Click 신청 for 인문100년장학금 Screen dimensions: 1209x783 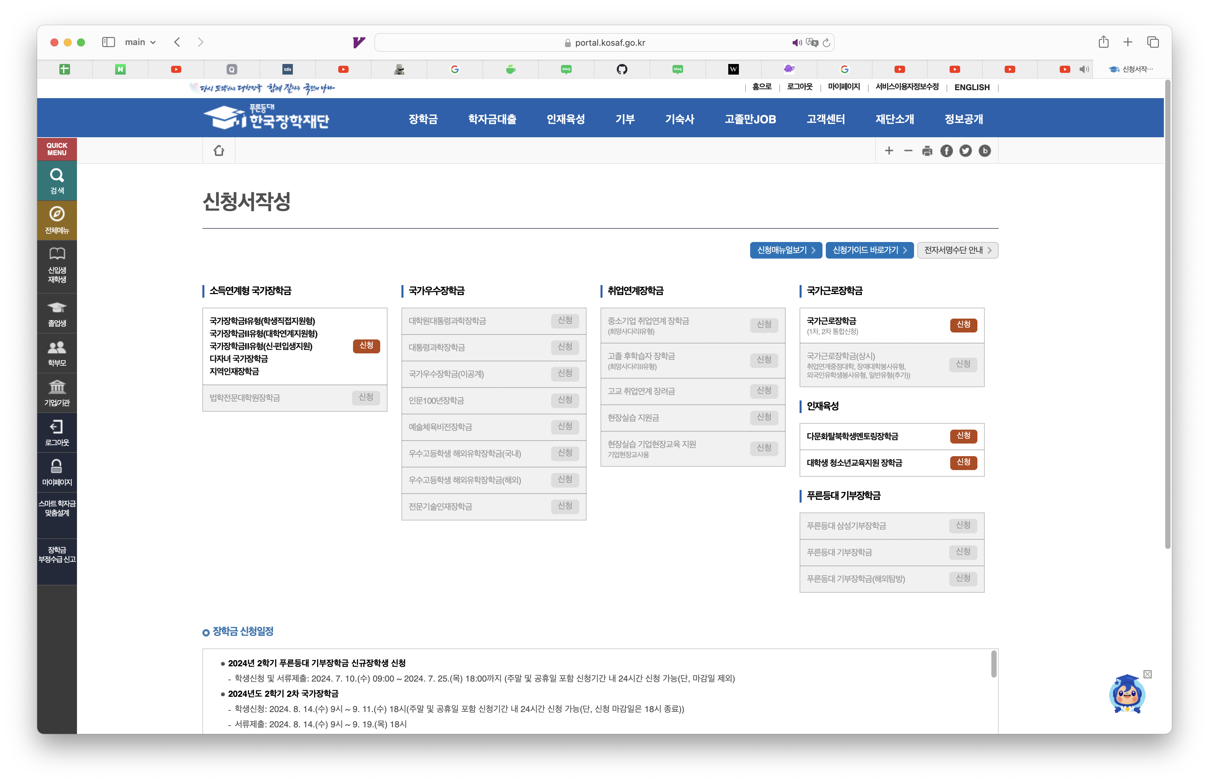tap(565, 400)
